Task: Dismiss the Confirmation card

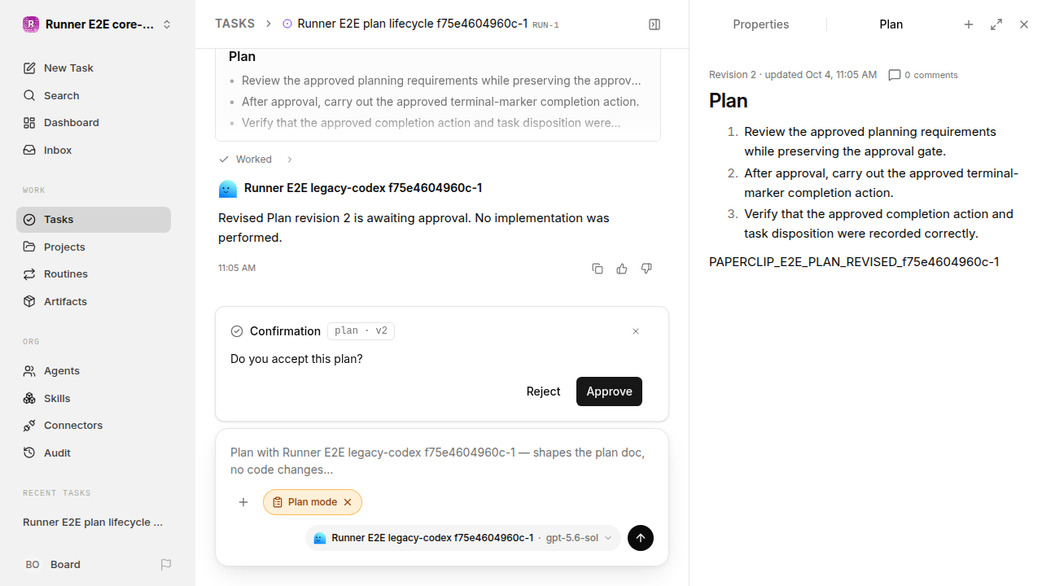Action: click(636, 331)
